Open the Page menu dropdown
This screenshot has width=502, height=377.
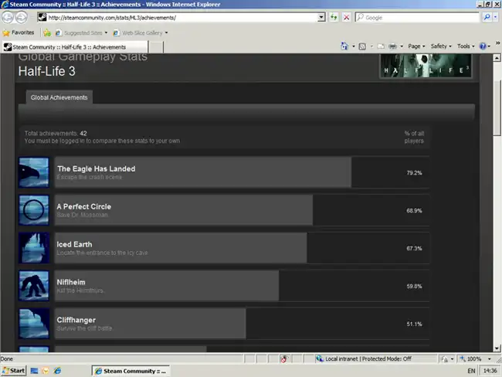pyautogui.click(x=416, y=46)
